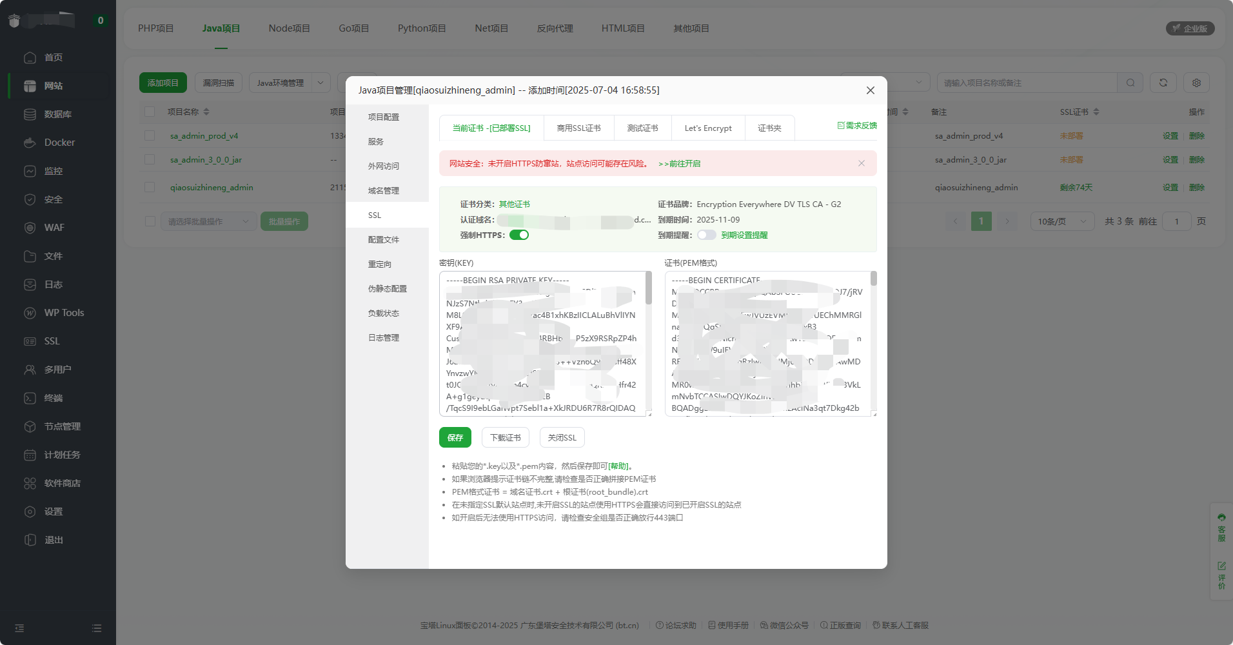This screenshot has height=645, width=1233.
Task: Open the 日志 logs sidebar icon
Action: tap(30, 284)
